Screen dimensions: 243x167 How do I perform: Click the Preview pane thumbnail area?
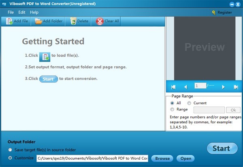pos(205,48)
